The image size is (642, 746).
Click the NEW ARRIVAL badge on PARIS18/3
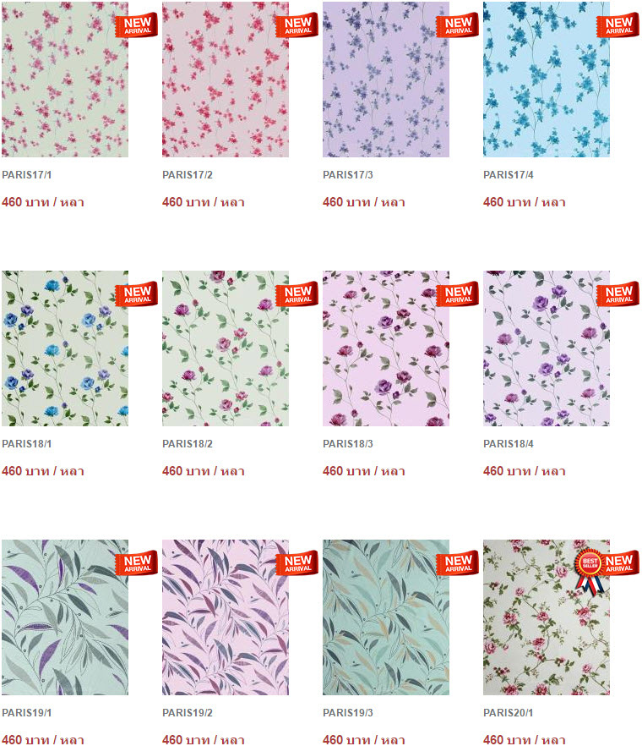click(458, 294)
